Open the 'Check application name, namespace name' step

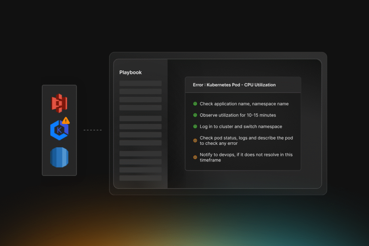(x=244, y=103)
